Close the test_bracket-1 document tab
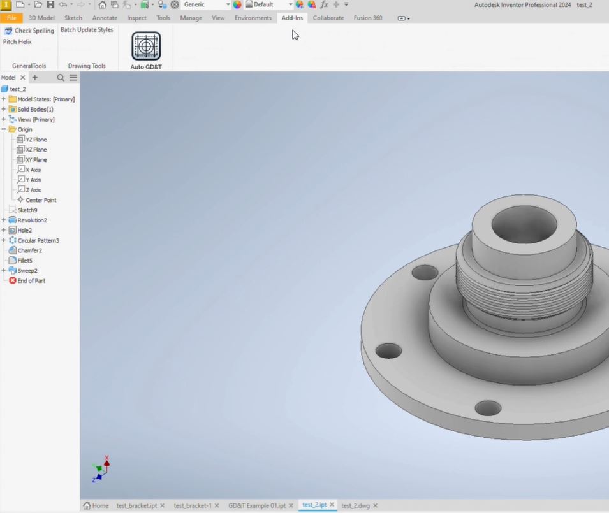609x513 pixels. (217, 505)
